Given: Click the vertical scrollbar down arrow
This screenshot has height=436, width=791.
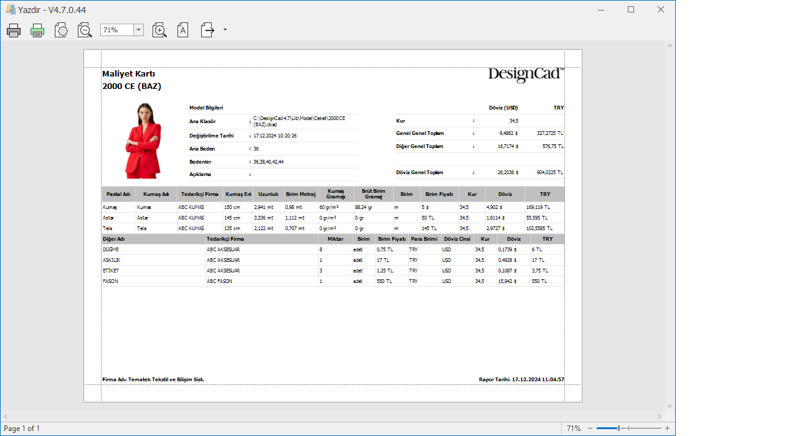Looking at the screenshot, I should [x=670, y=406].
